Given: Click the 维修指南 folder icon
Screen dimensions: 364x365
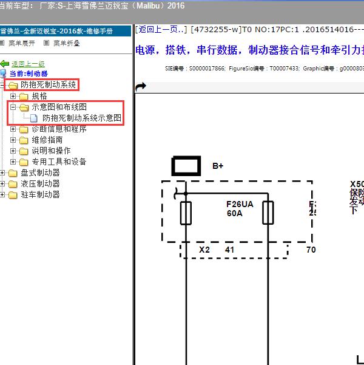Looking at the screenshot, I should [24, 140].
